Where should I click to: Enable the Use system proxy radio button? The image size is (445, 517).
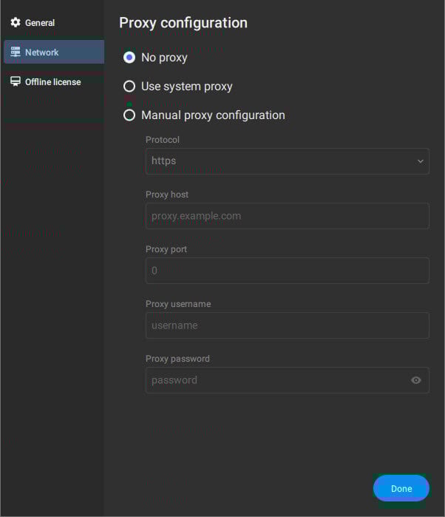point(129,87)
